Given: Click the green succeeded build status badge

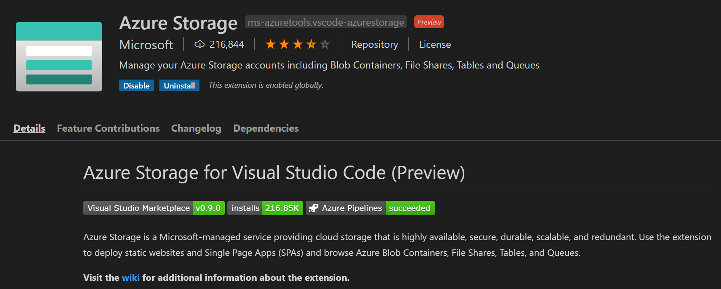Looking at the screenshot, I should [x=410, y=208].
